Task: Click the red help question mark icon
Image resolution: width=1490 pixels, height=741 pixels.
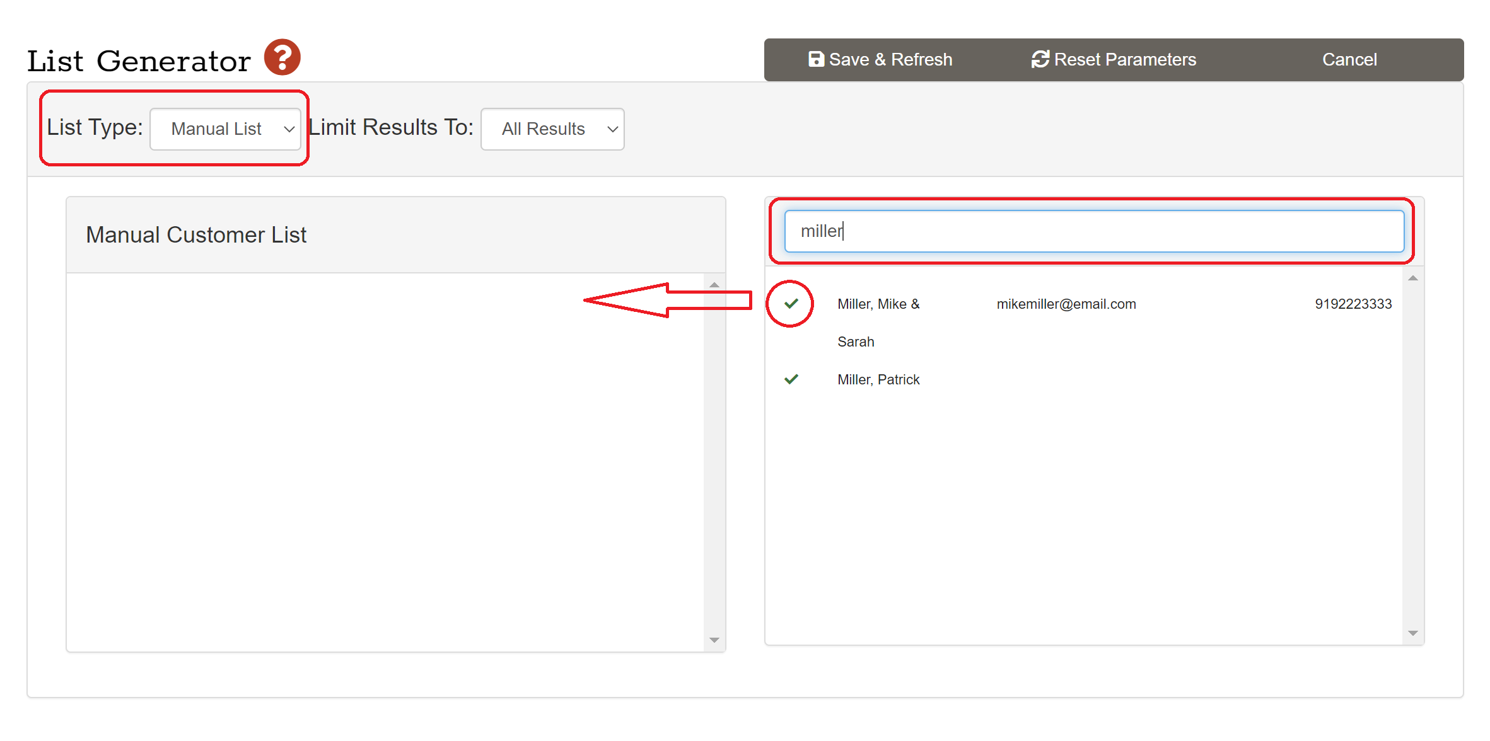Action: [282, 57]
